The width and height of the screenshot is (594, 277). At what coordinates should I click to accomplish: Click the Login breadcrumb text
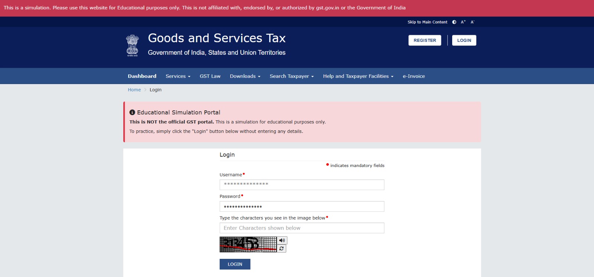[x=156, y=90]
